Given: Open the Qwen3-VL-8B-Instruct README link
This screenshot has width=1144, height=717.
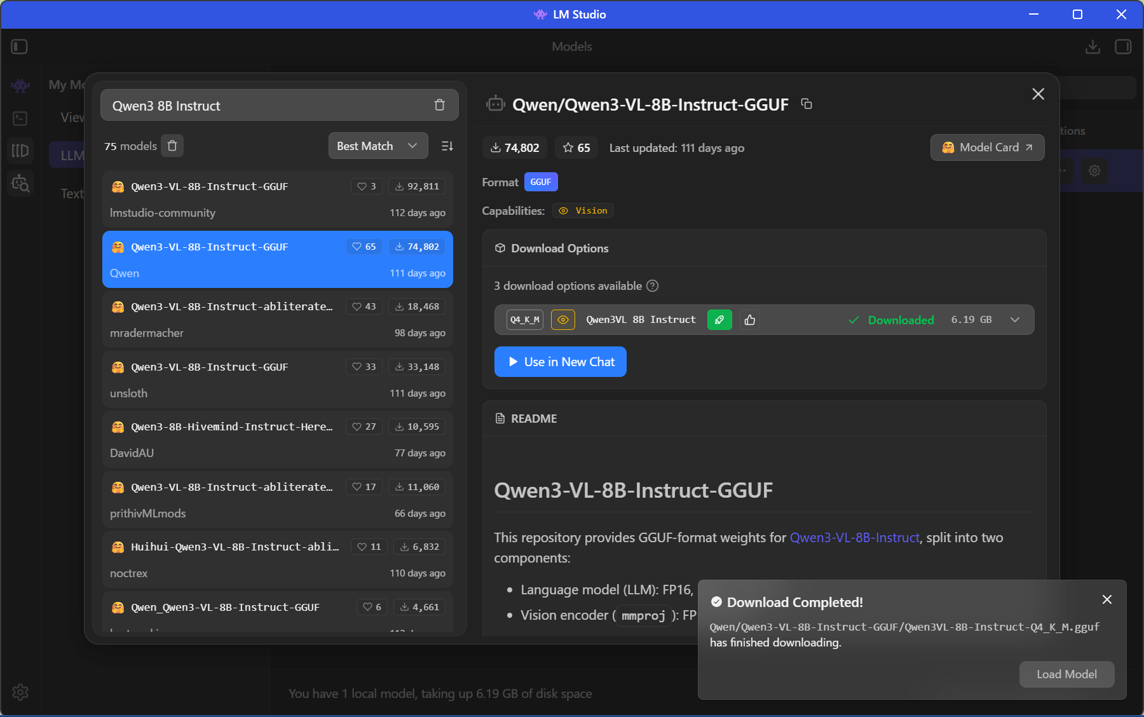Looking at the screenshot, I should point(854,538).
